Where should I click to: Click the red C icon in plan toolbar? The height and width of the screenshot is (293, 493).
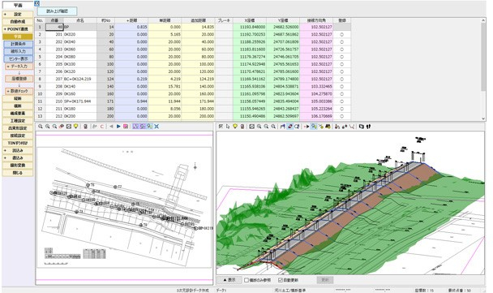pos(102,127)
